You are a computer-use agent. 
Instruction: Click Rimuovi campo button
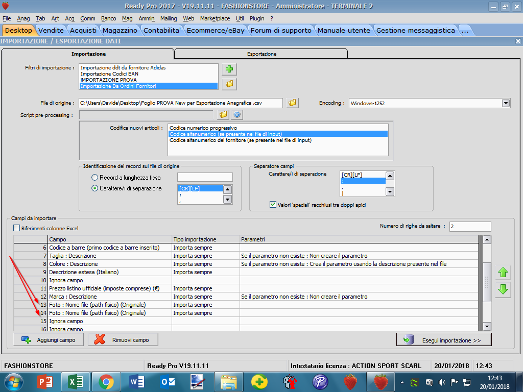coord(123,340)
